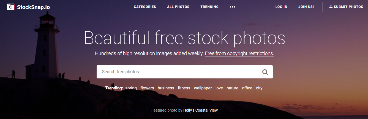Open the copyright restrictions link

[x=239, y=53]
